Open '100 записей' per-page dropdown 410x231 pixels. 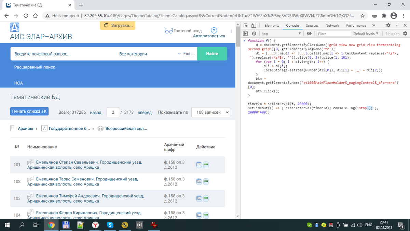(x=211, y=112)
